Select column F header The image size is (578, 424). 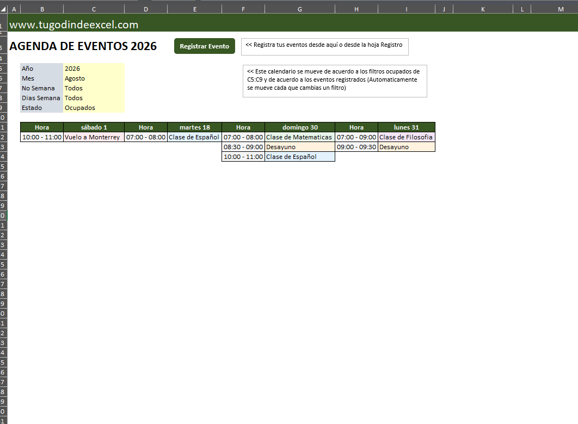pos(243,9)
